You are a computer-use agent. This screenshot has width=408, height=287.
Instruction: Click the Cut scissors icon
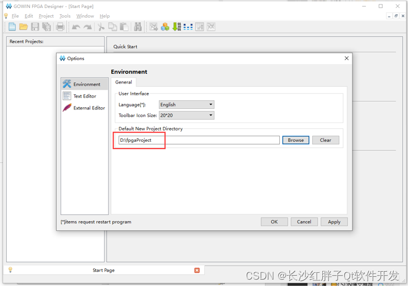(100, 27)
